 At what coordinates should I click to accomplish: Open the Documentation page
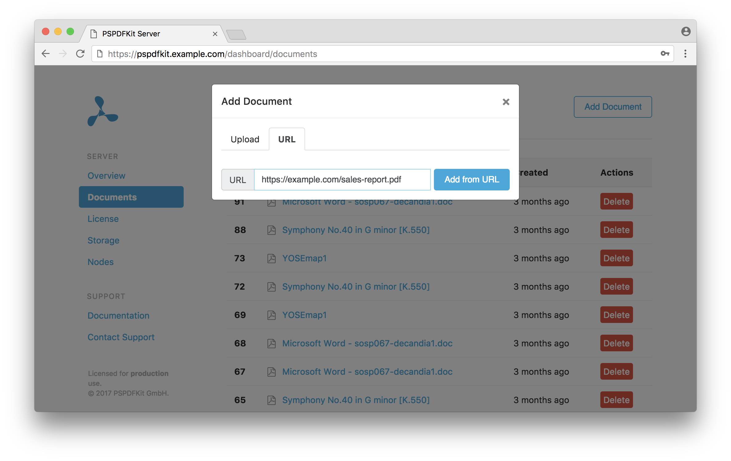(118, 315)
